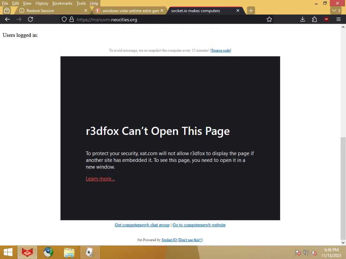Switch to the Restore Session tab
The image size is (346, 259).
(52, 10)
